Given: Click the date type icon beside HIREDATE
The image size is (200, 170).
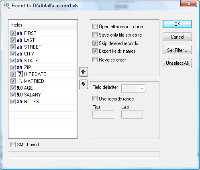Looking at the screenshot, I should point(20,74).
